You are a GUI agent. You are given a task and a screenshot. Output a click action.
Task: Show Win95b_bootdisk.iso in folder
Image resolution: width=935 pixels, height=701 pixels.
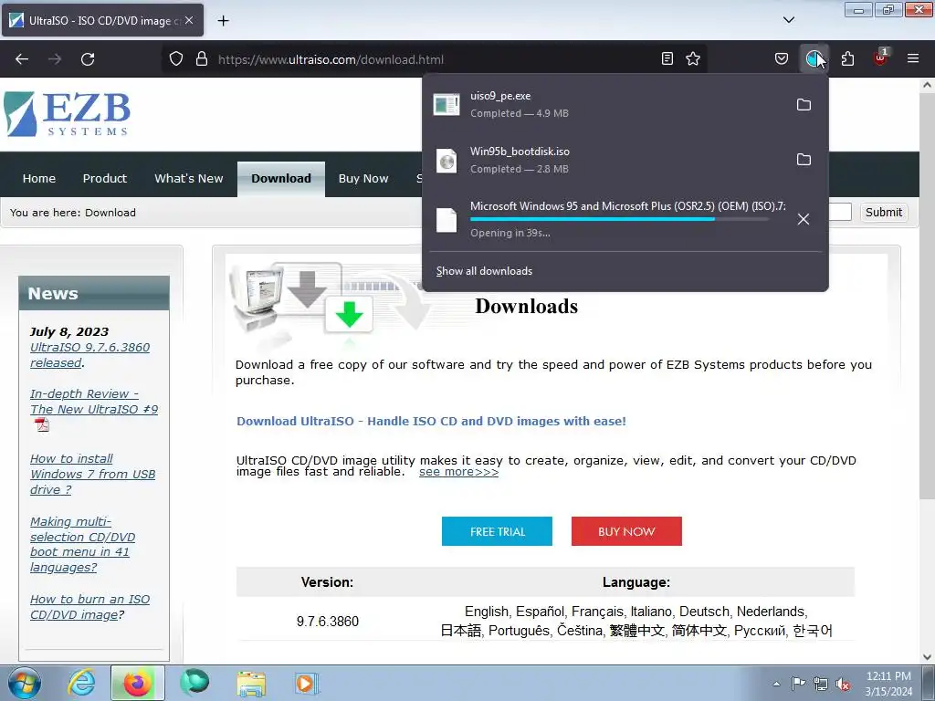[x=804, y=160]
